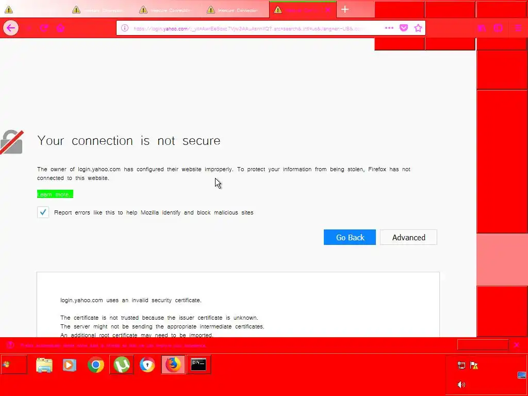
Task: Click line "The certificate is not trusted because..."
Action: [159, 318]
